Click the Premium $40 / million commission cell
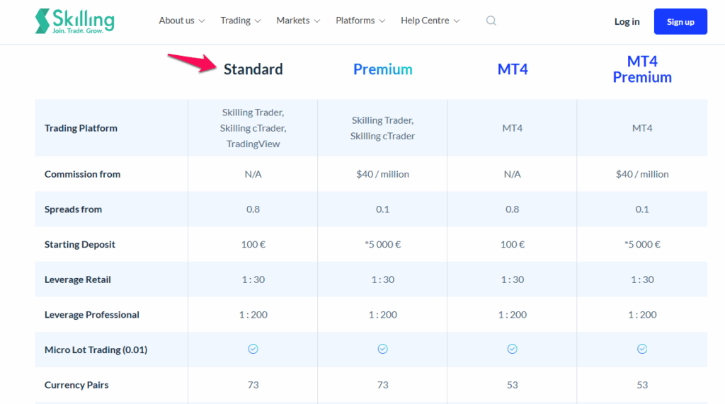The image size is (725, 404). click(x=382, y=174)
